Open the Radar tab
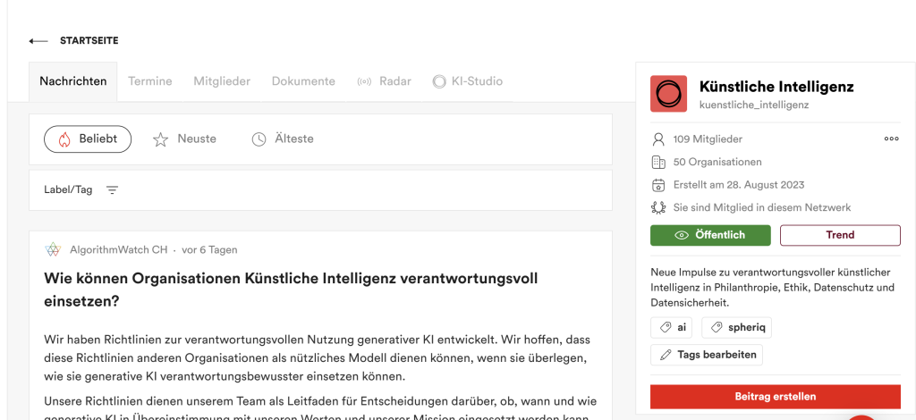 click(385, 81)
